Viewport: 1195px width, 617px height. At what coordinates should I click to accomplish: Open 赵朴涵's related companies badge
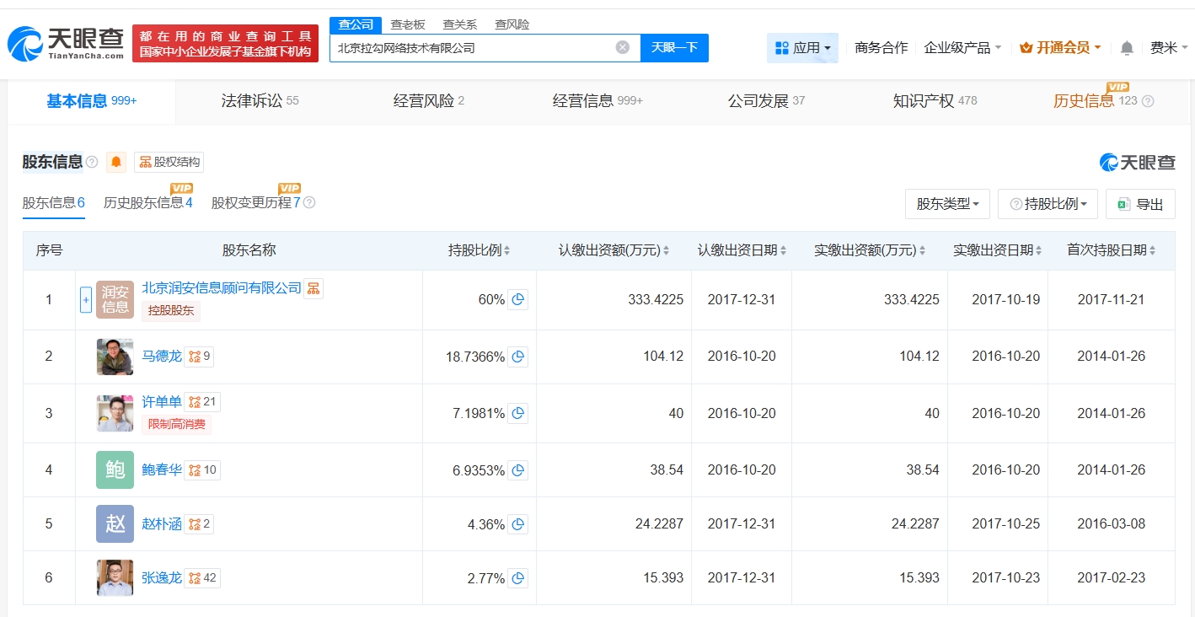(200, 524)
